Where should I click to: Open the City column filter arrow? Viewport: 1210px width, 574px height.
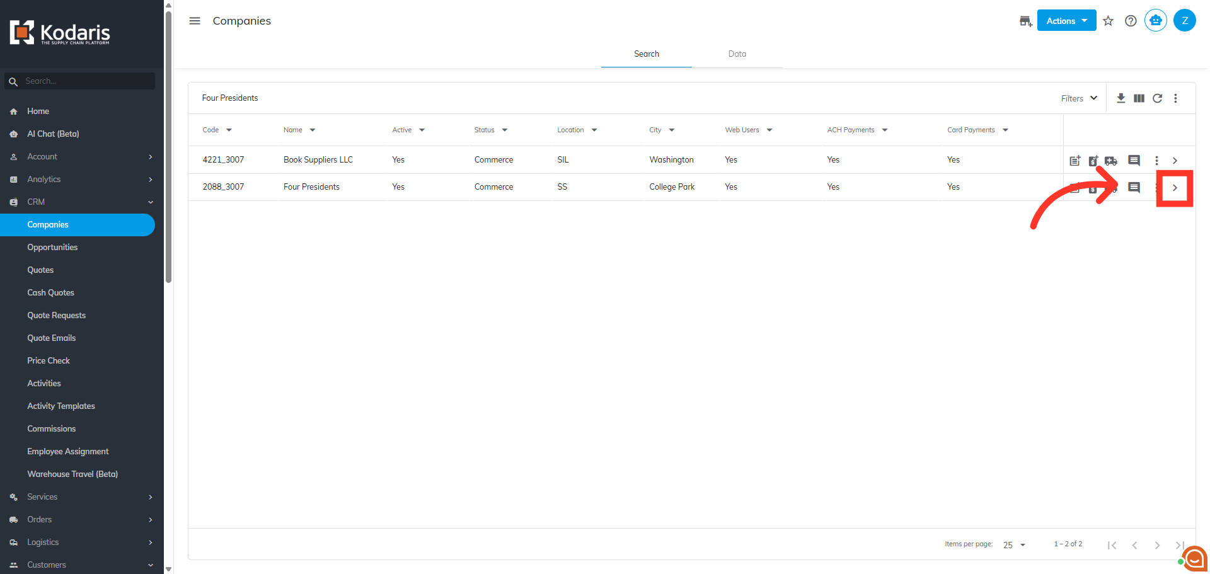(x=672, y=130)
